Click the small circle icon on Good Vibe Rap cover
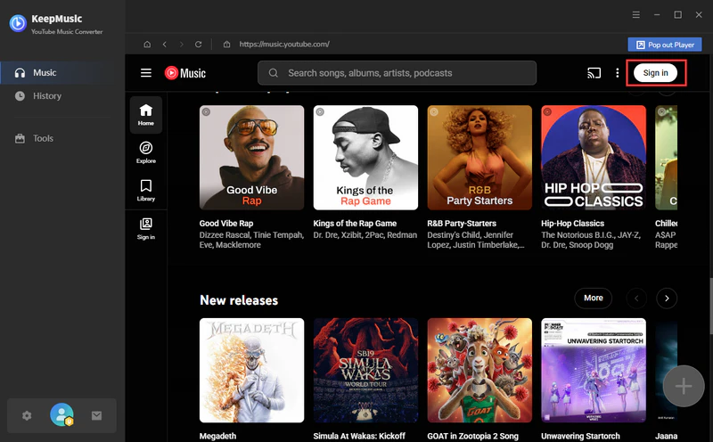713x442 pixels. (x=206, y=112)
